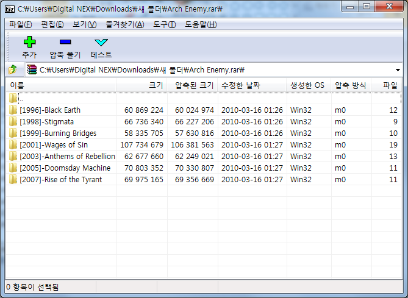
Task: Select the [2005]-Doomsday Machine folder name
Action: [x=65, y=168]
